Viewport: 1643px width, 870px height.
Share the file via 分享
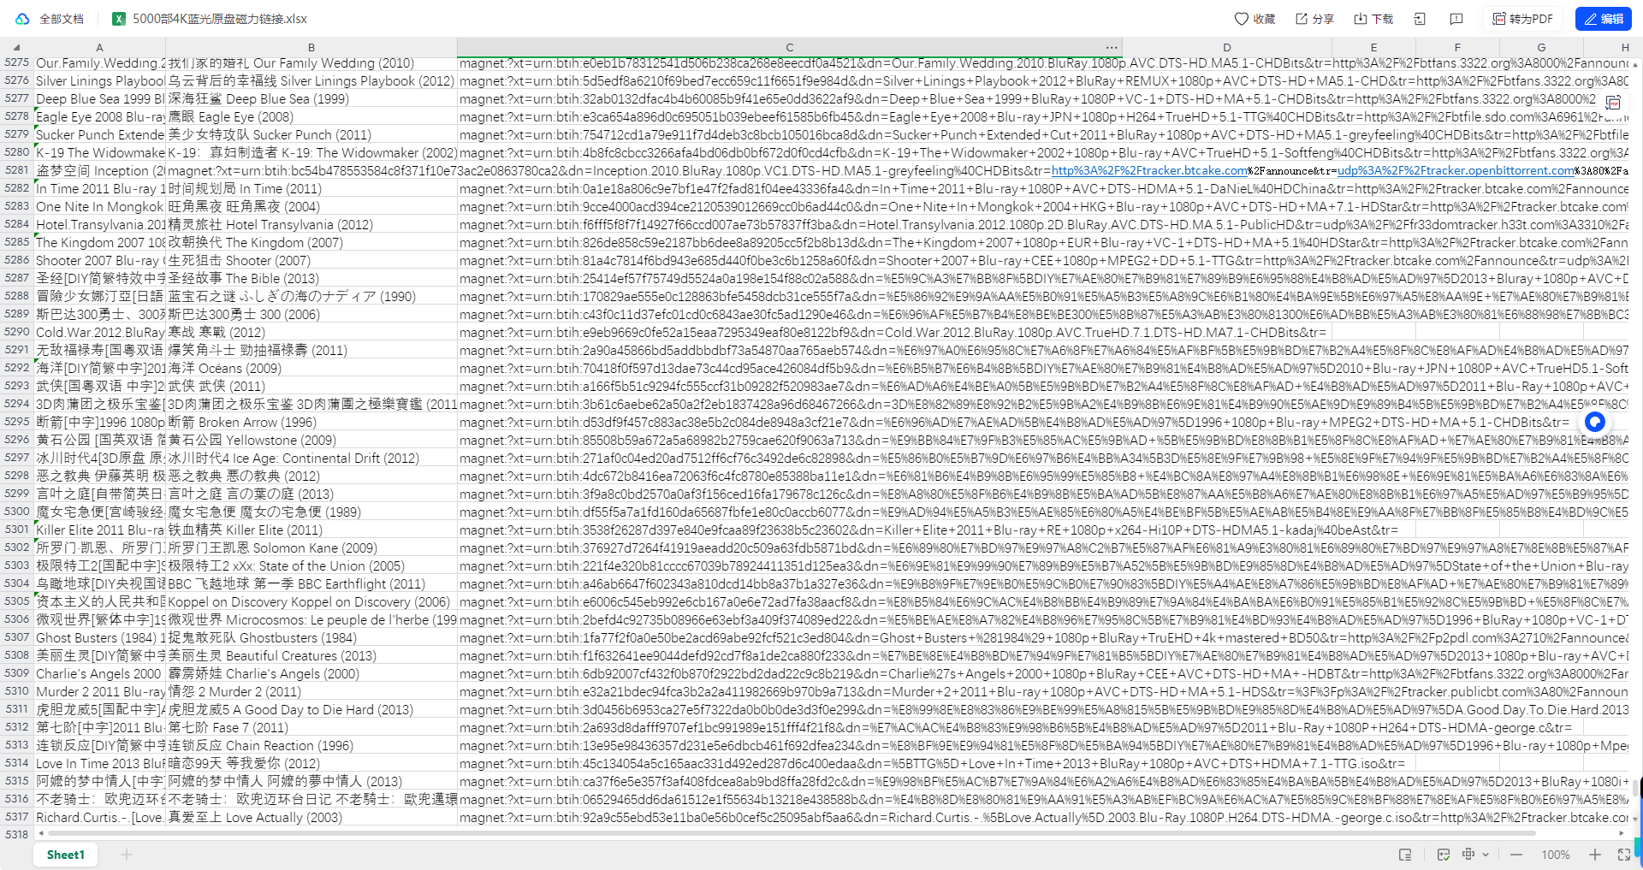[x=1314, y=19]
